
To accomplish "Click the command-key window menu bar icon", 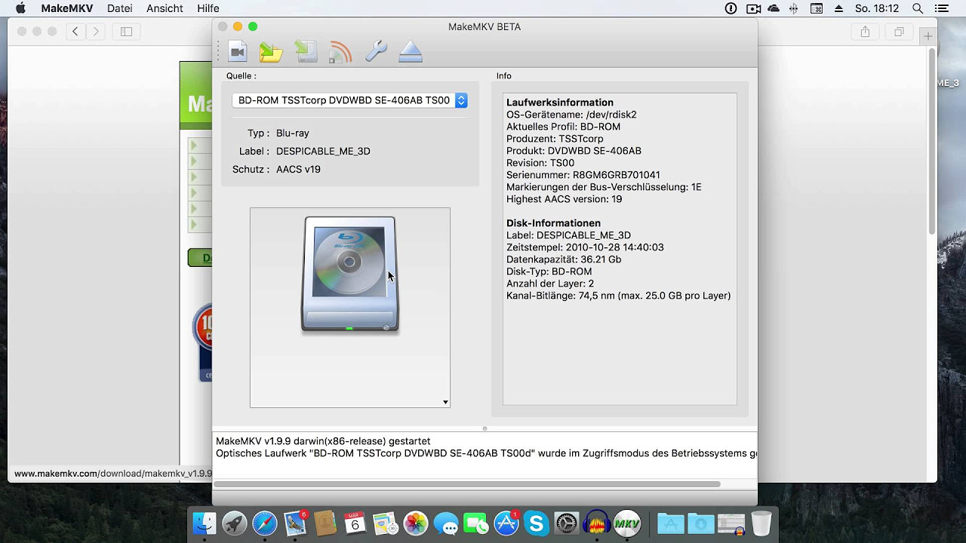I will (x=816, y=8).
